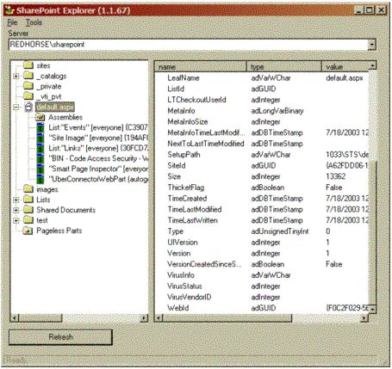
Task: Click the Assemblies node icon
Action: pos(40,117)
